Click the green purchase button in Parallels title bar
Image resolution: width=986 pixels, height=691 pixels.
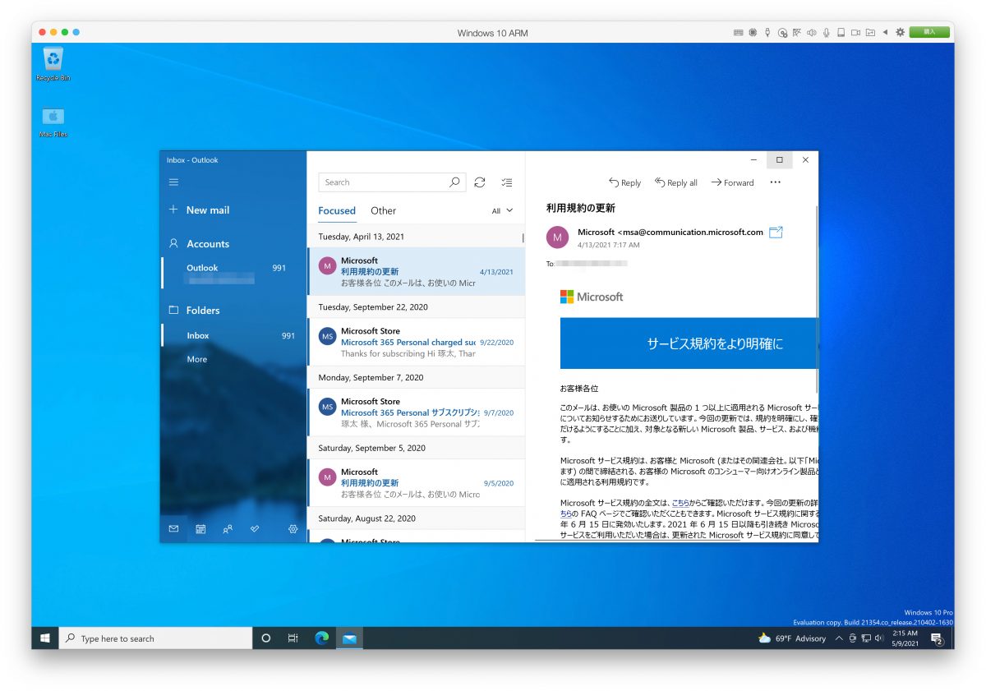(929, 33)
